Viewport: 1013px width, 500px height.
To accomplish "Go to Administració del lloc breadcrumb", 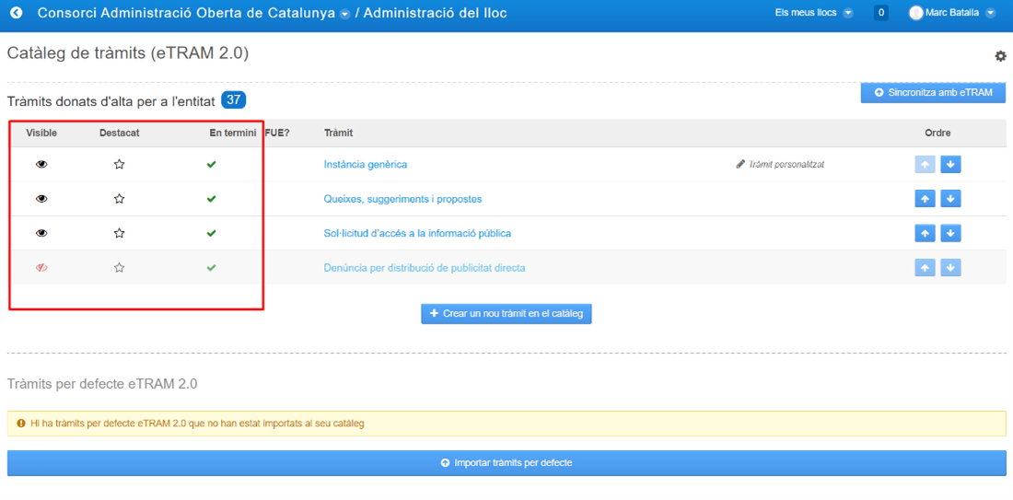I will [436, 13].
